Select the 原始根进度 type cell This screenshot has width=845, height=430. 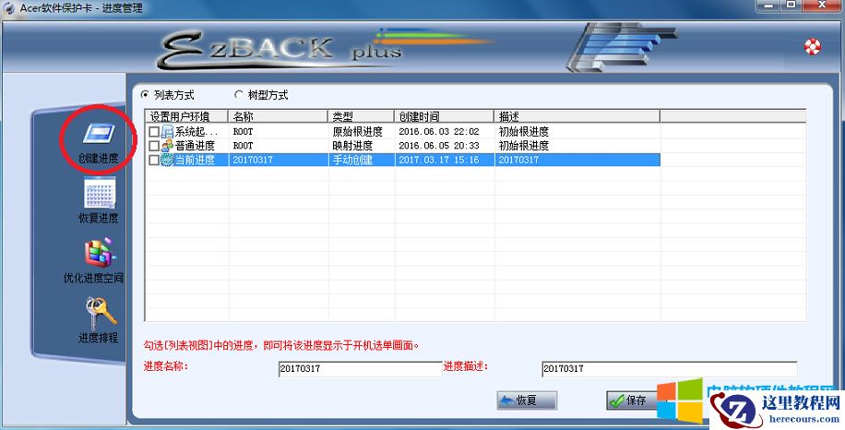(x=357, y=131)
